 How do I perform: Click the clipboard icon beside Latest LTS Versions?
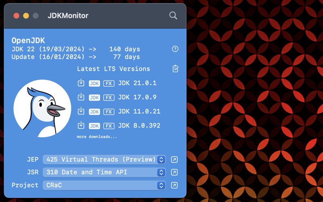pyautogui.click(x=176, y=69)
